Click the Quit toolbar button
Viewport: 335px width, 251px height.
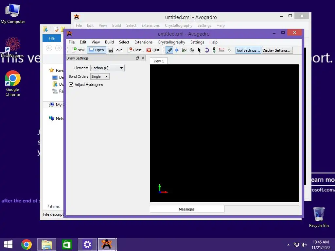pos(153,50)
